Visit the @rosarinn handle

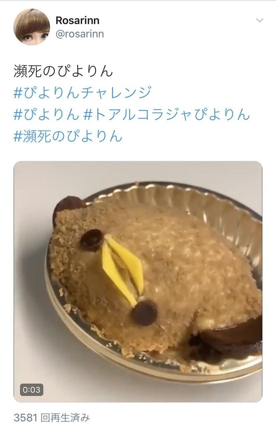[79, 34]
